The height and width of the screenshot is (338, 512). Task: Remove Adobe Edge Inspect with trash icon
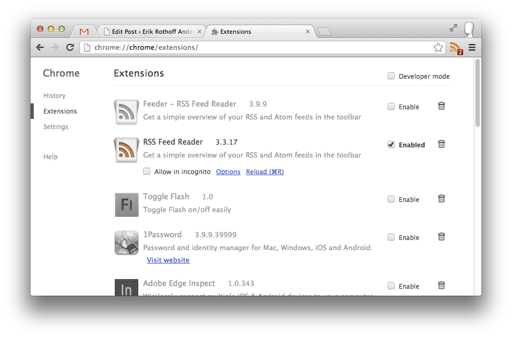pyautogui.click(x=441, y=286)
